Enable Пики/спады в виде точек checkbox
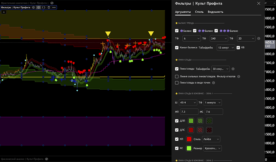The image size is (276, 162). coord(177,83)
